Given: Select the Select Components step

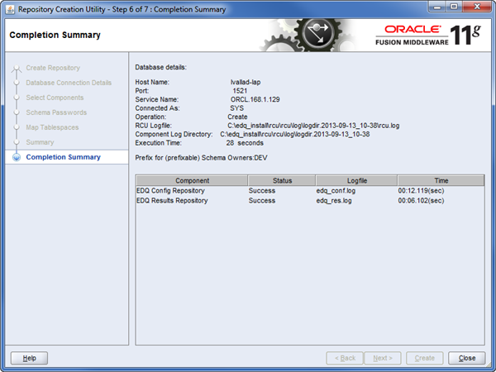Looking at the screenshot, I should point(55,98).
